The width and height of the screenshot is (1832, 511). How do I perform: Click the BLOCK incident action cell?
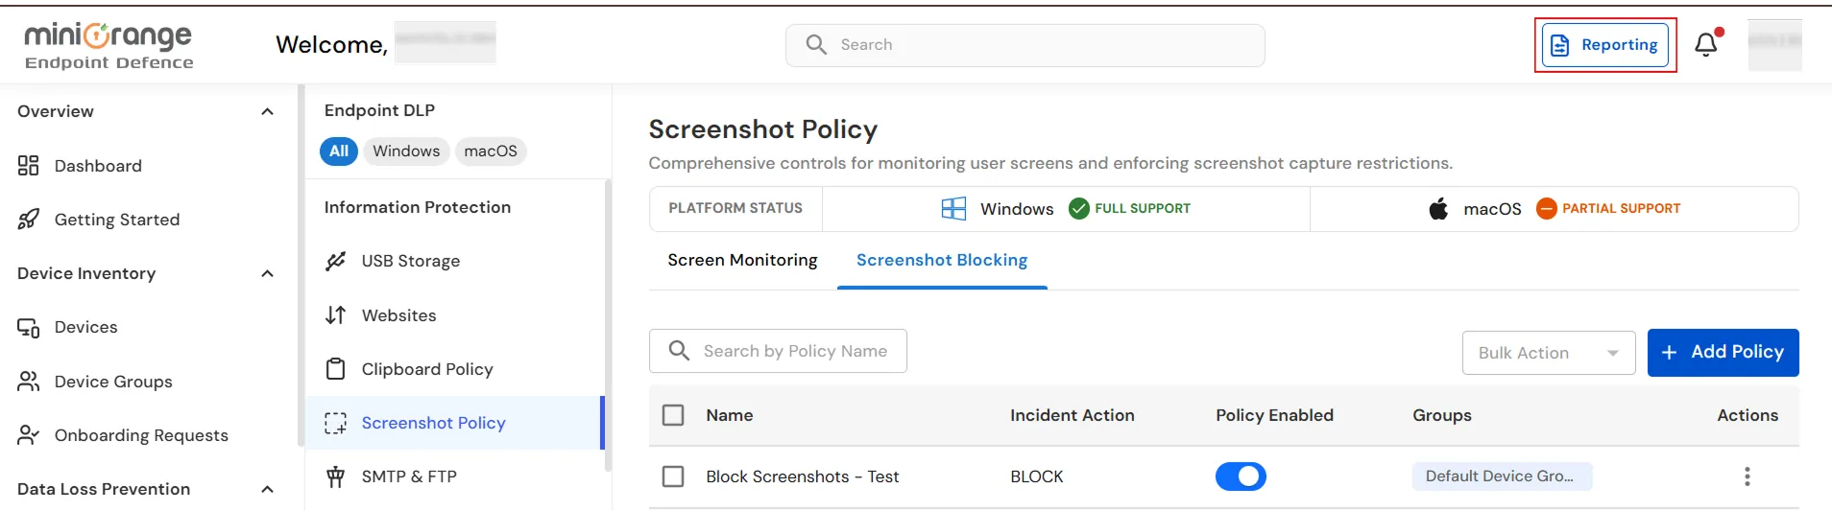click(x=1037, y=476)
